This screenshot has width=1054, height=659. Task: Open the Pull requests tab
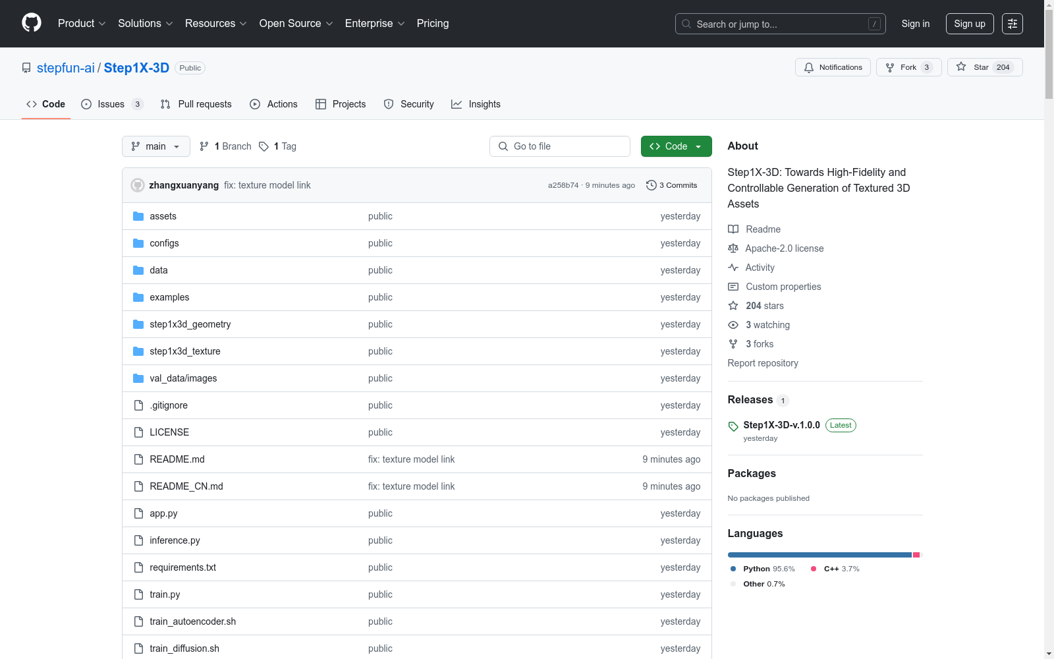tap(196, 104)
